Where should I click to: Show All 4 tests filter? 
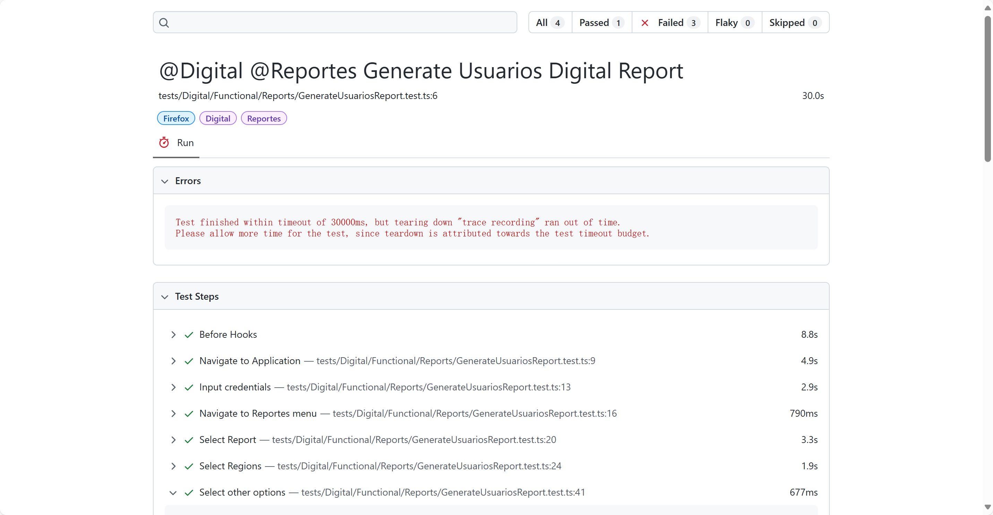(550, 23)
